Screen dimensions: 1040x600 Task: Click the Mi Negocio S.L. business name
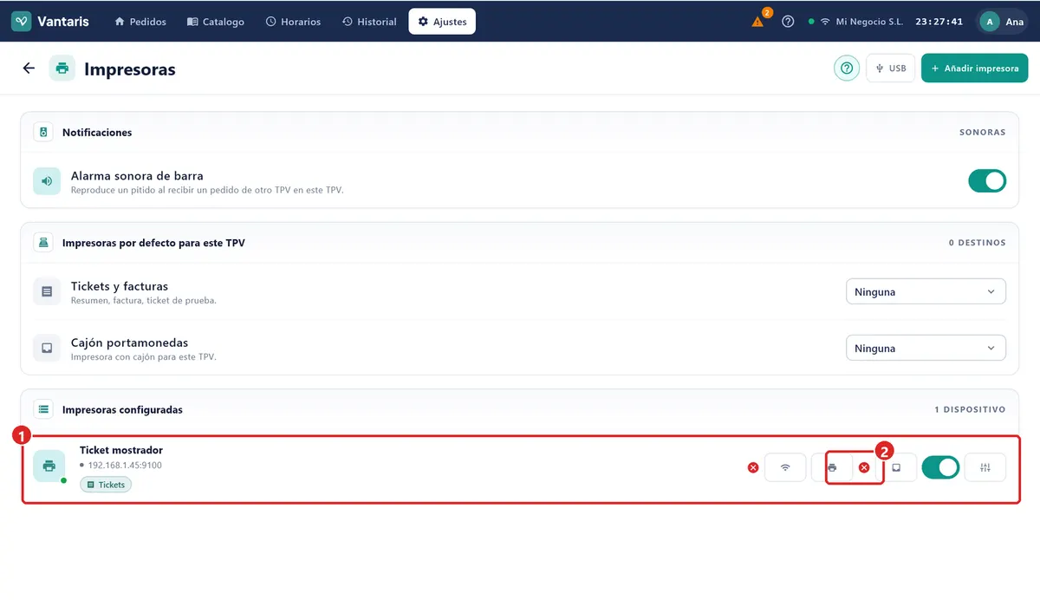[x=869, y=22]
